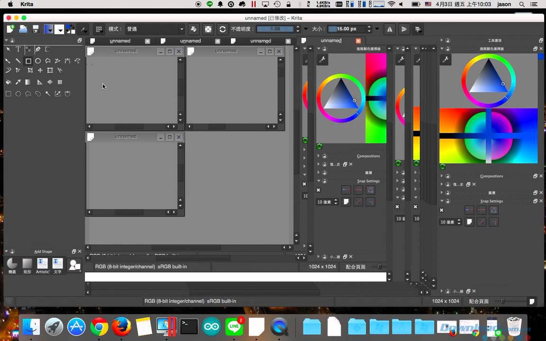Click the 不透明度 opacity slider
Viewport: 546px width, 341px height.
click(275, 29)
